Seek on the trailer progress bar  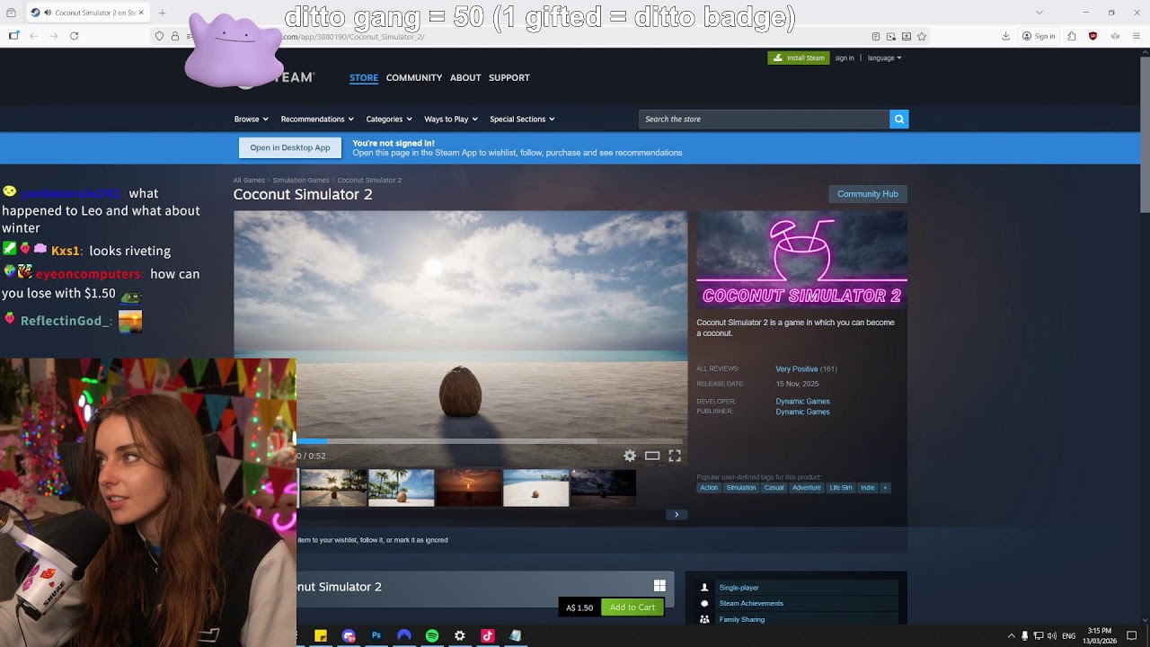click(x=490, y=441)
